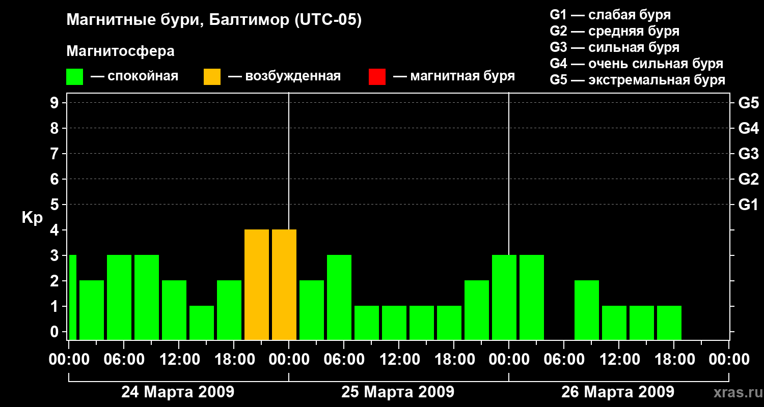Click the 'G3 — сильная буря' description
The width and height of the screenshot is (764, 407).
click(614, 47)
